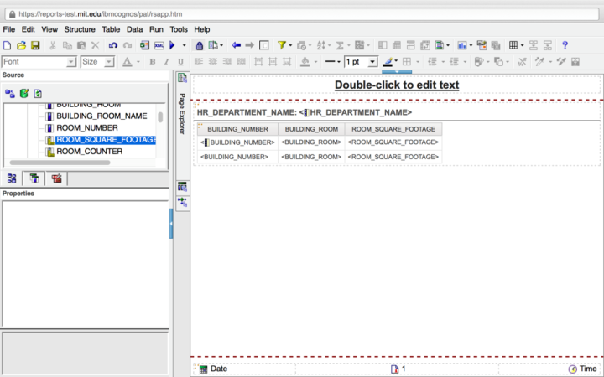
Task: Click the border color swatch
Action: point(388,62)
